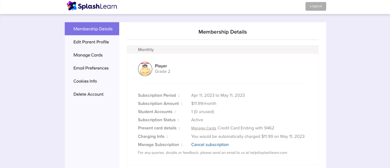
Task: Click the SplashLearn wordmark text
Action: pyautogui.click(x=98, y=6)
